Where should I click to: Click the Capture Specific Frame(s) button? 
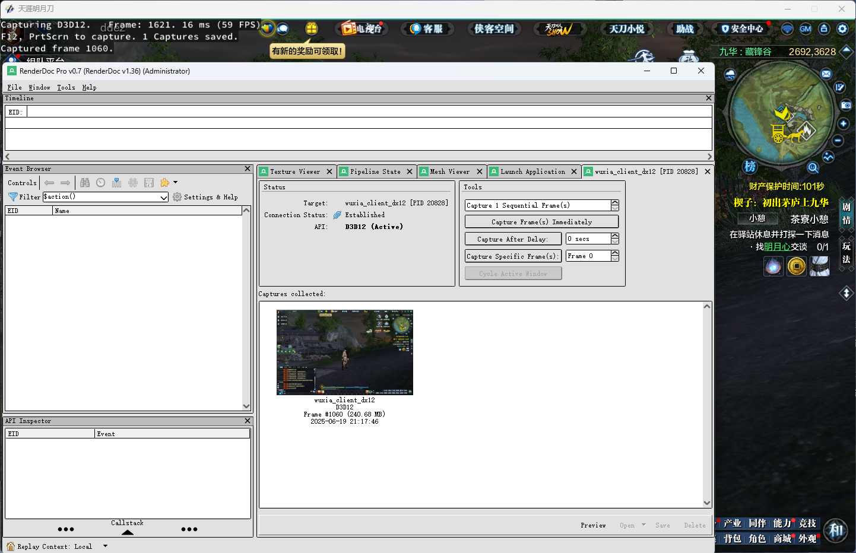point(513,256)
